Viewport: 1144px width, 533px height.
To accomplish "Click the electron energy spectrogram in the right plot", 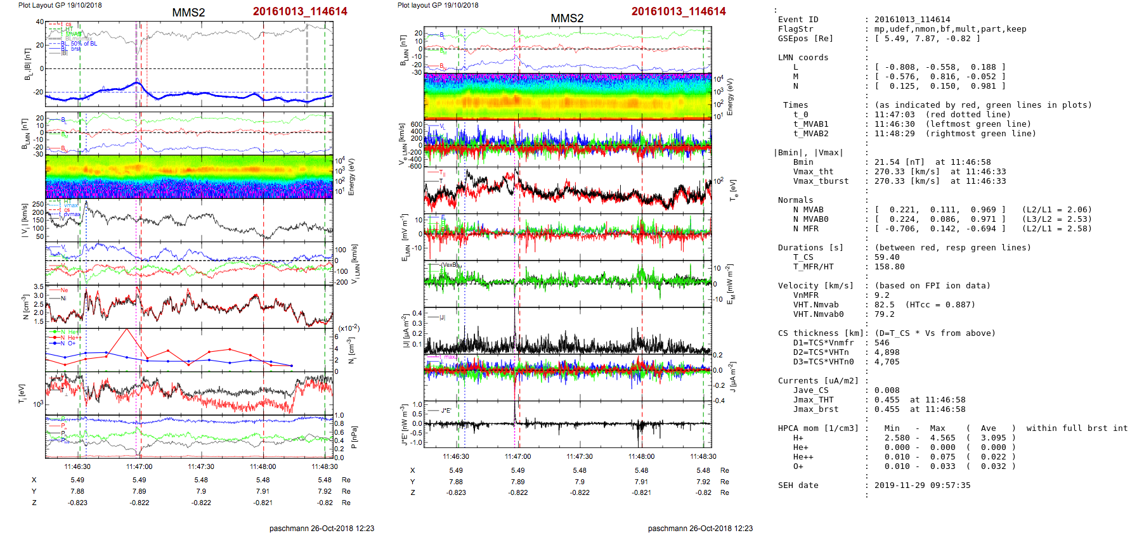I will click(568, 96).
